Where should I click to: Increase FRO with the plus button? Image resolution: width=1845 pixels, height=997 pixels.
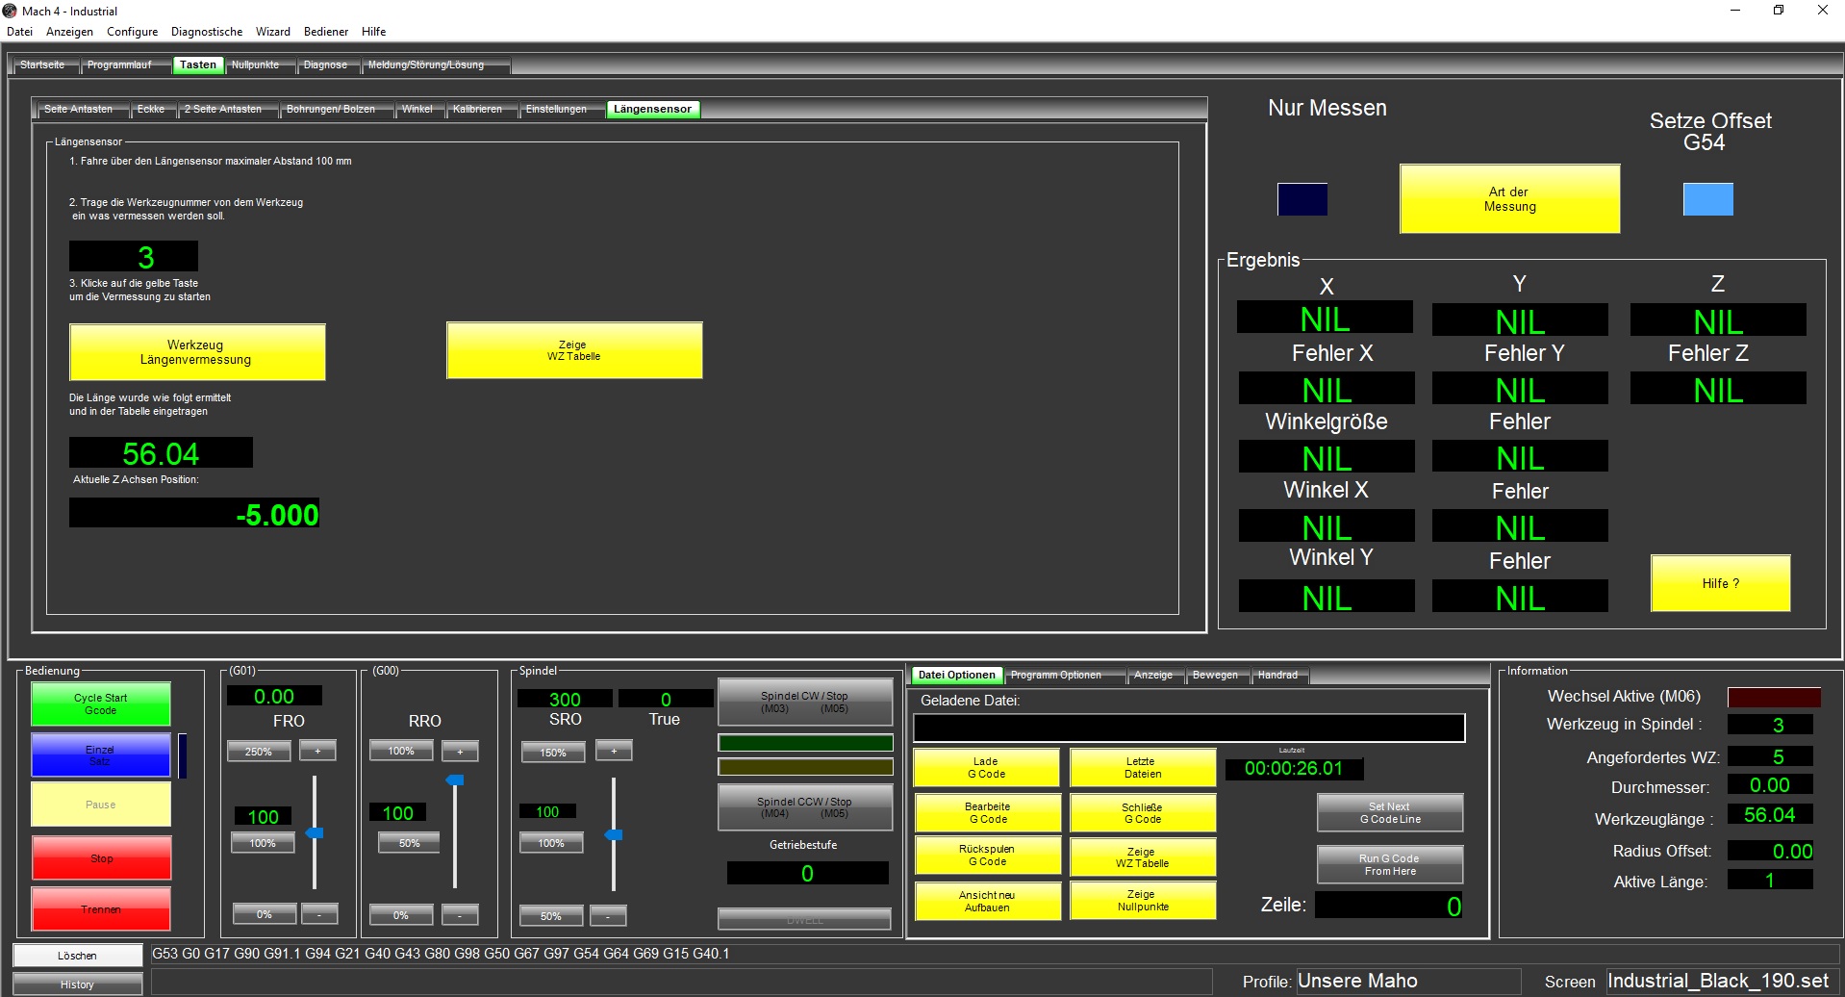317,751
